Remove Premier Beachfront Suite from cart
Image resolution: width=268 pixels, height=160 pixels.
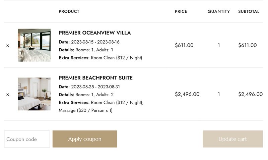[x=8, y=95]
